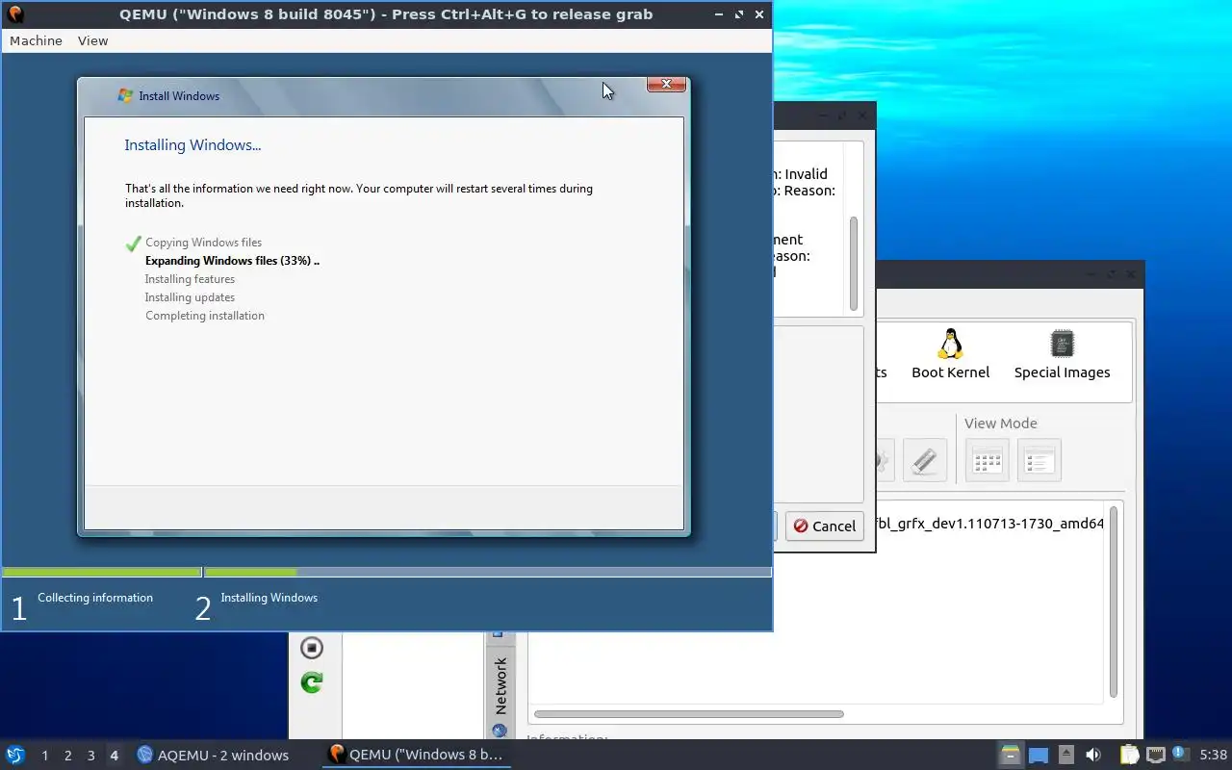Viewport: 1232px width, 770px height.
Task: Open the AQEMU - 2 windows taskbar entry
Action: [213, 756]
